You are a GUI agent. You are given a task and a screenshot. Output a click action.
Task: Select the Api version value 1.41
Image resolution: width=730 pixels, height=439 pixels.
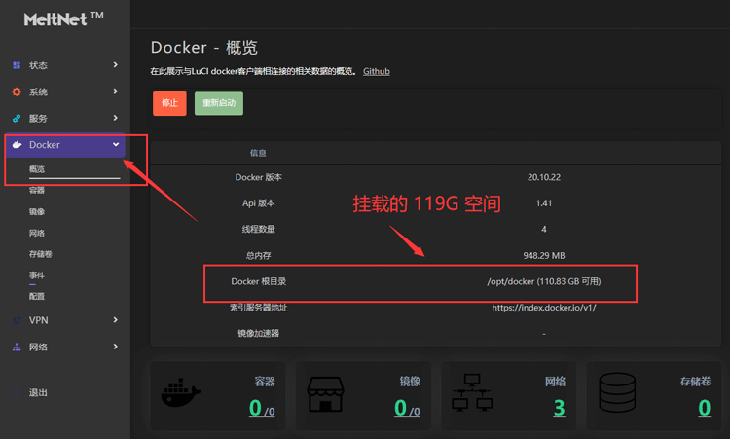coord(544,203)
